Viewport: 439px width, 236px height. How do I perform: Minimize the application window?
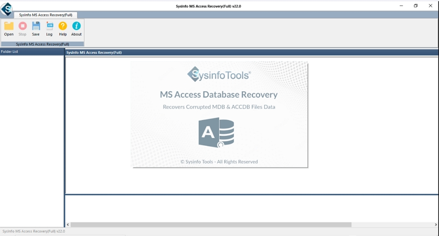(x=402, y=6)
